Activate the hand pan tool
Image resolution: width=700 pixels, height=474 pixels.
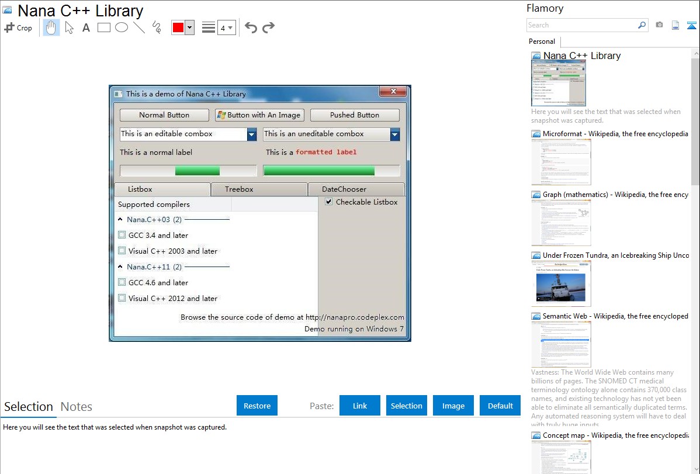click(51, 27)
